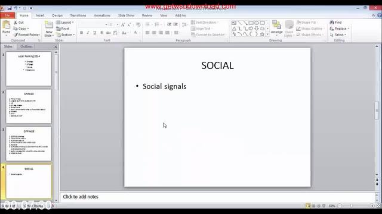The height and width of the screenshot is (214, 382).
Task: Open the Text Direction dropdown
Action: tap(205, 23)
